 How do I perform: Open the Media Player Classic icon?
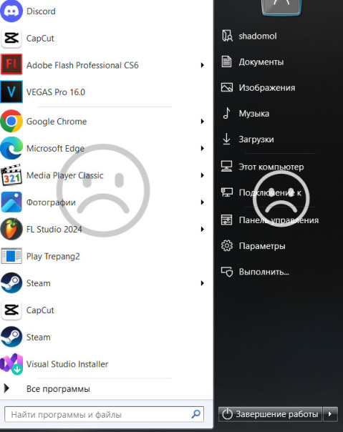11,175
